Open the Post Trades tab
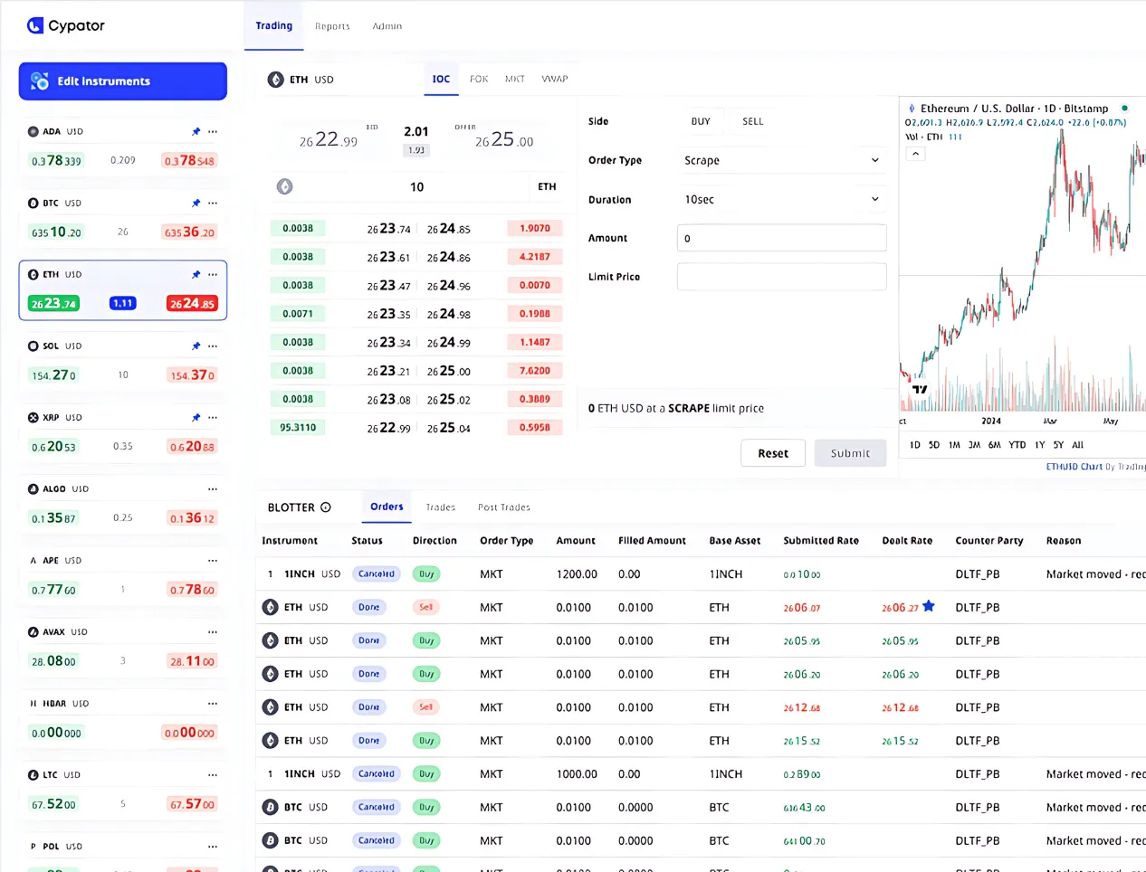The image size is (1146, 872). pyautogui.click(x=504, y=507)
